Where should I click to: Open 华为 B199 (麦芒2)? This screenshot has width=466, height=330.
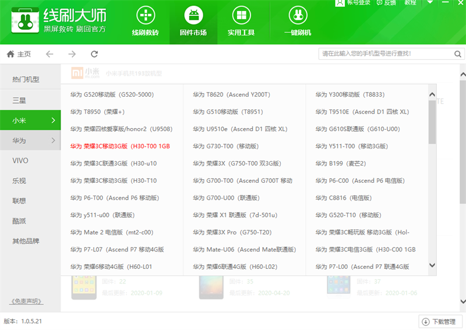[341, 164]
